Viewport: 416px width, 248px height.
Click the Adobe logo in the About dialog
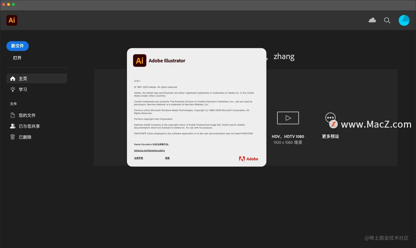click(248, 159)
